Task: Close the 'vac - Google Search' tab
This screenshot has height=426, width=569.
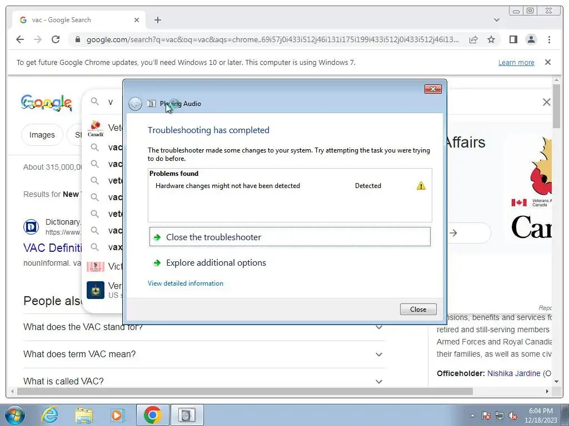Action: pyautogui.click(x=137, y=20)
